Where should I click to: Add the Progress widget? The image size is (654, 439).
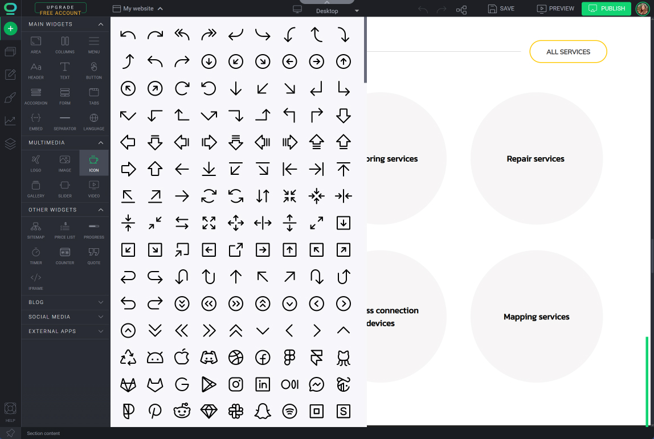point(94,230)
